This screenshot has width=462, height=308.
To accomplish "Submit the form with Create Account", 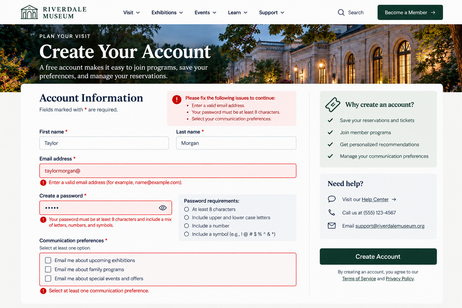I will pyautogui.click(x=378, y=257).
